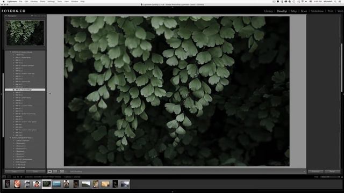Hide the top module picker panel arrow
Viewport: 344px width, 193px height.
coord(173,7)
